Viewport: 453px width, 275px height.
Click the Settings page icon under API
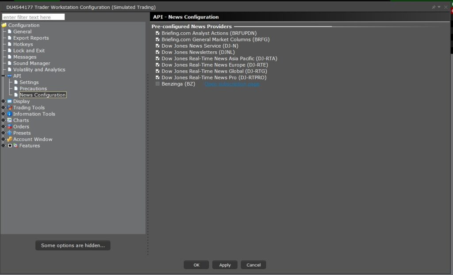tap(16, 82)
